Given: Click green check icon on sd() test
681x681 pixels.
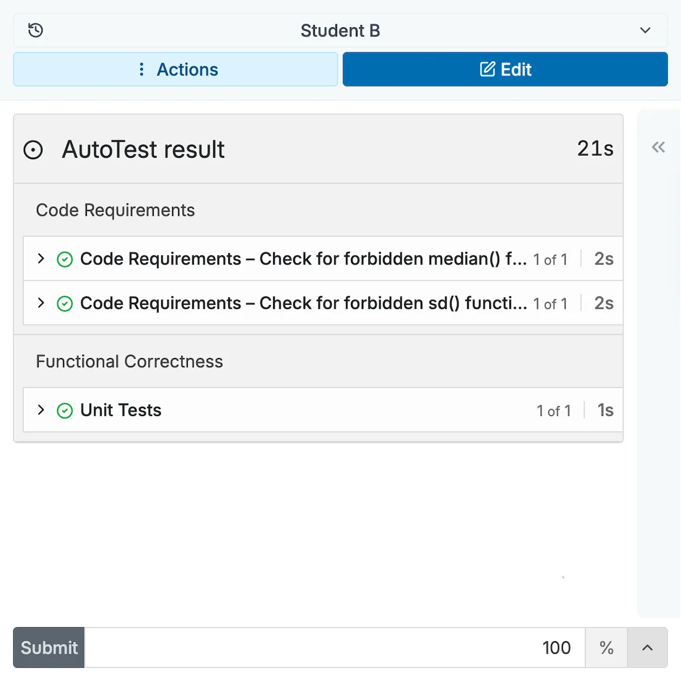Looking at the screenshot, I should coord(65,304).
